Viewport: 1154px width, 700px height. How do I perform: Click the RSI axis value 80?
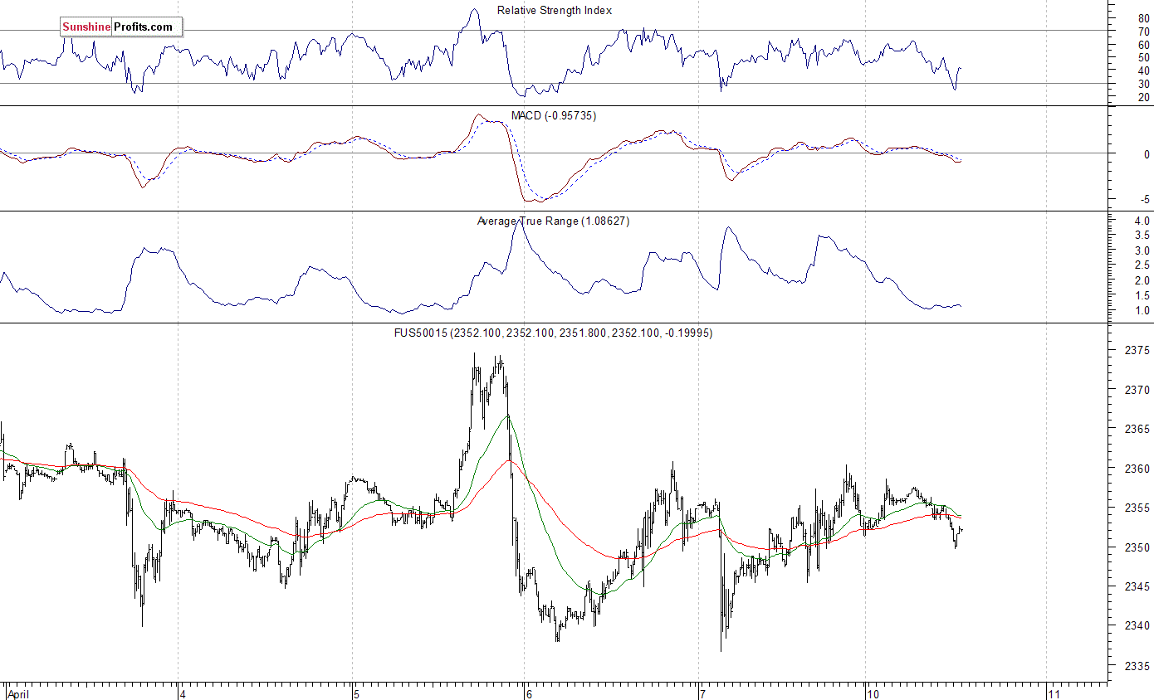tap(1143, 18)
